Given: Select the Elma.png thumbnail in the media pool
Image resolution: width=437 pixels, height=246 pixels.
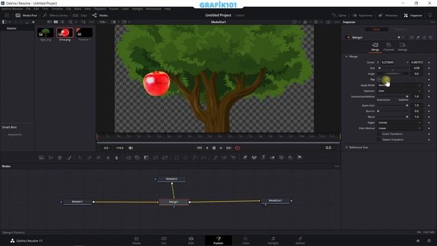Looking at the screenshot, I should coord(65,33).
